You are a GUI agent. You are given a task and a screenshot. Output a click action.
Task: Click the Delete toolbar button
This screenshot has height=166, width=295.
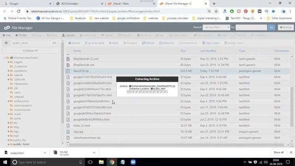[107, 35]
